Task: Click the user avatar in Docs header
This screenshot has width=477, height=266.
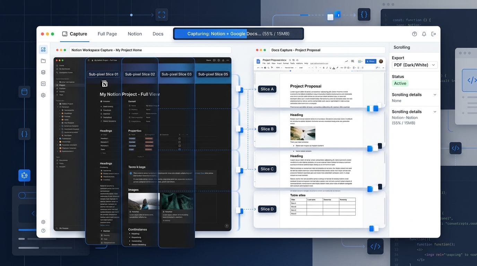Action: point(381,61)
